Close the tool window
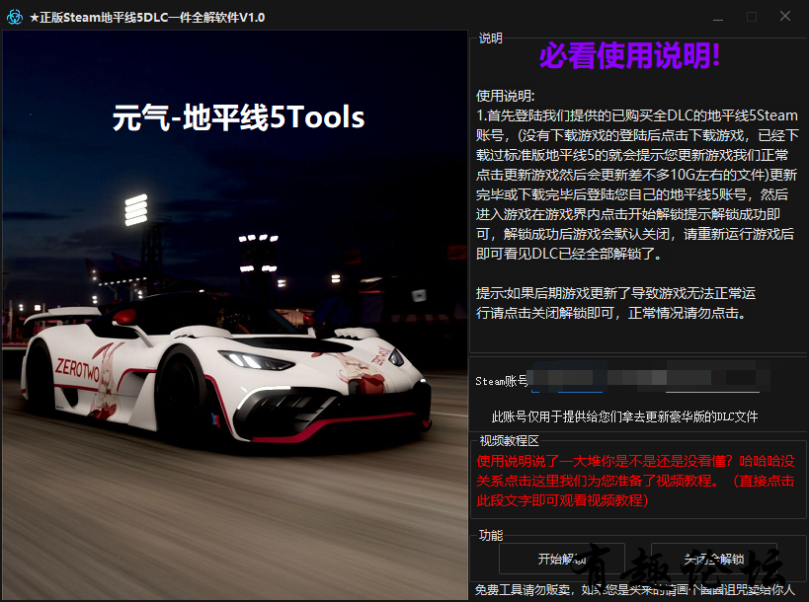Image resolution: width=809 pixels, height=602 pixels. pos(785,17)
